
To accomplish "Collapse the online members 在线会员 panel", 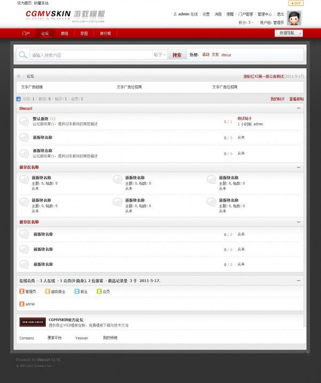I will pos(299,281).
